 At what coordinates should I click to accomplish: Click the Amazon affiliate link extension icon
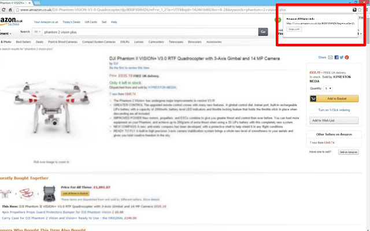point(354,10)
